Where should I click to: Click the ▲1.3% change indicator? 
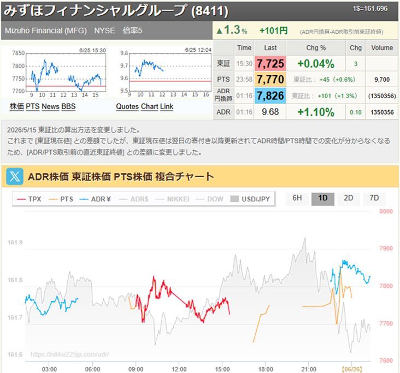pos(232,30)
